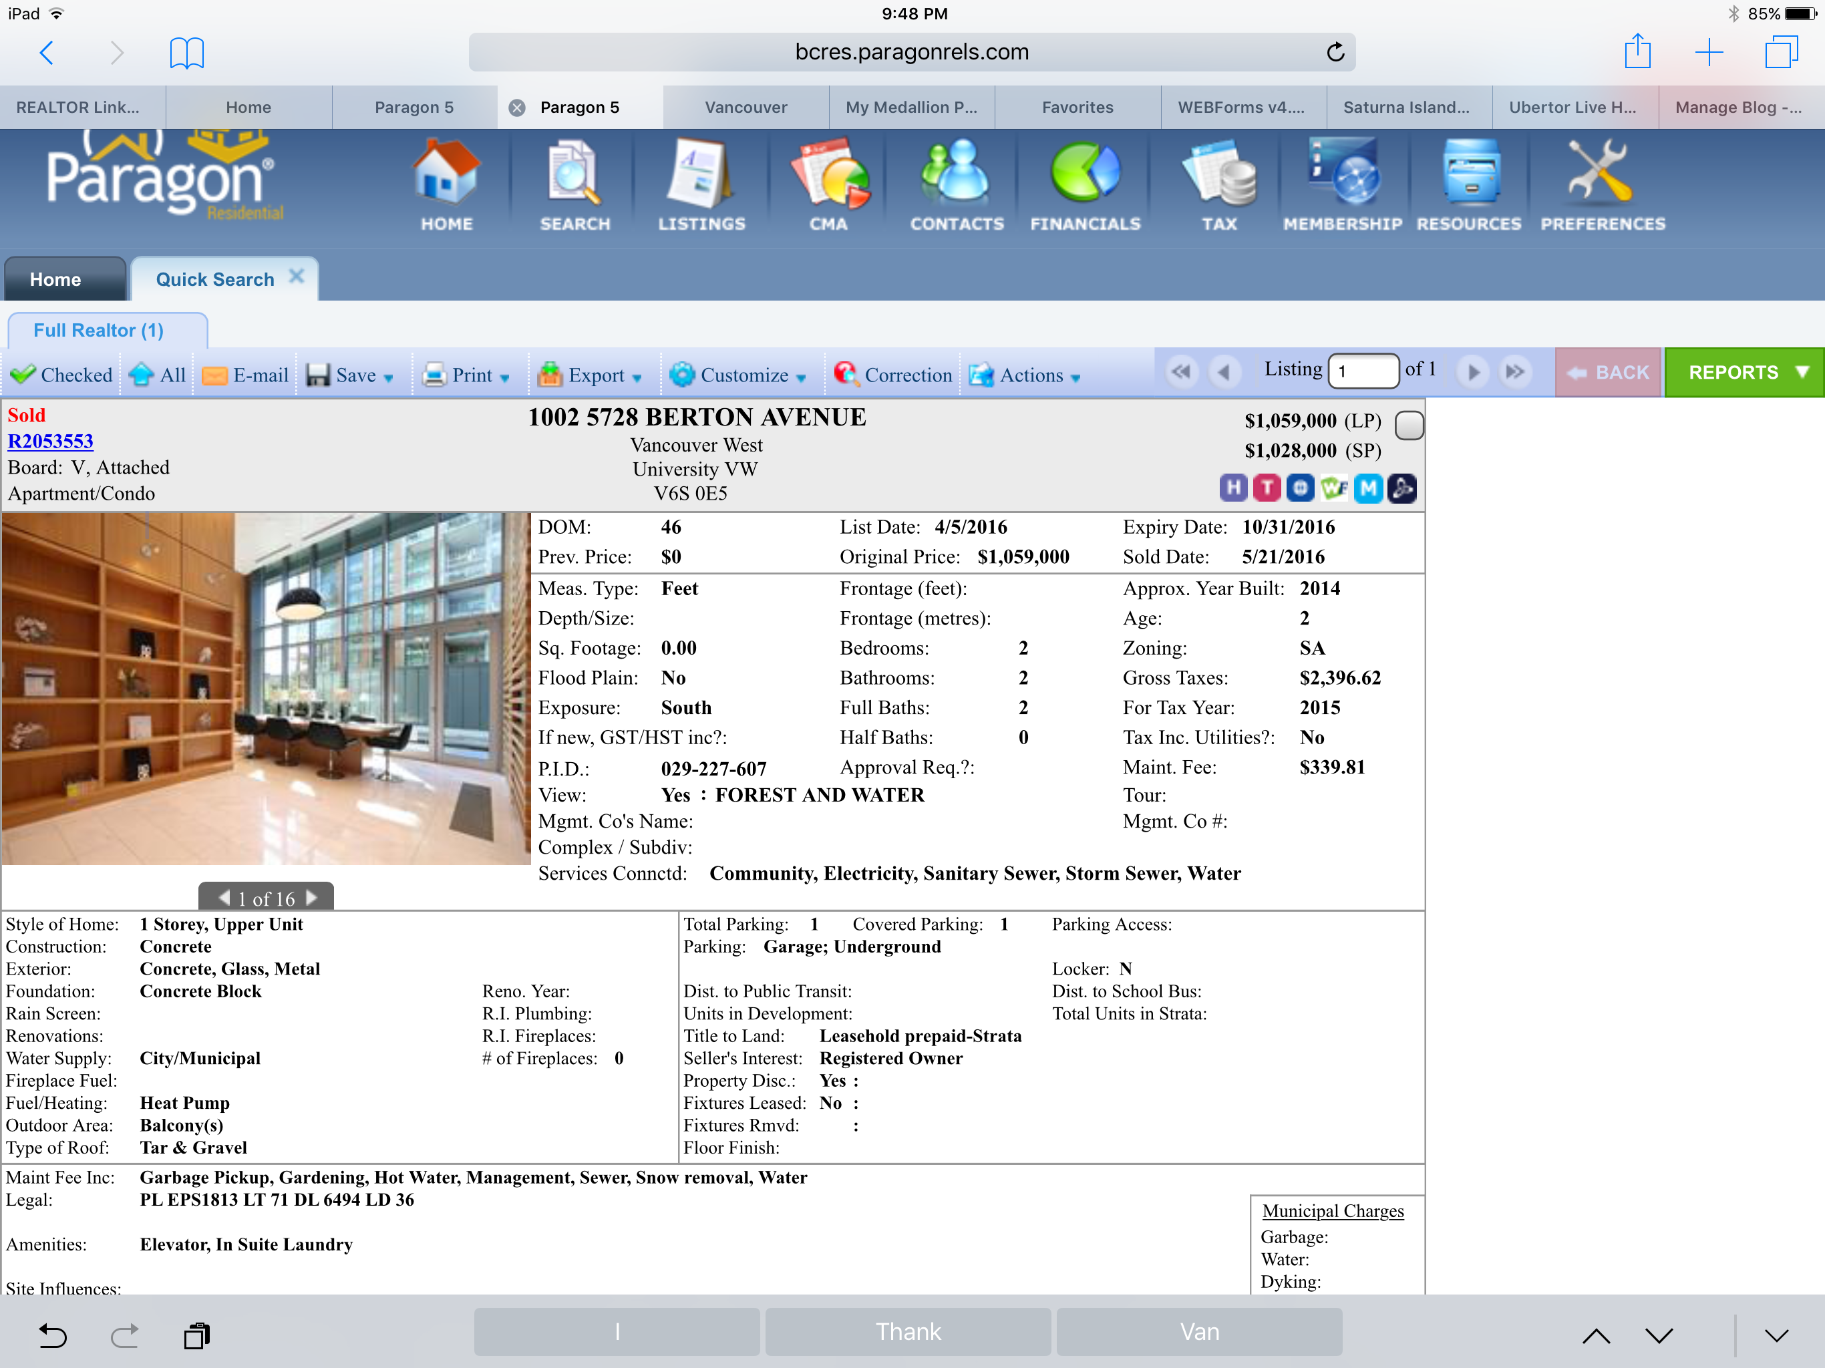Tick the checkbox beside the list price
Screen dimensions: 1825x1368
[1408, 425]
